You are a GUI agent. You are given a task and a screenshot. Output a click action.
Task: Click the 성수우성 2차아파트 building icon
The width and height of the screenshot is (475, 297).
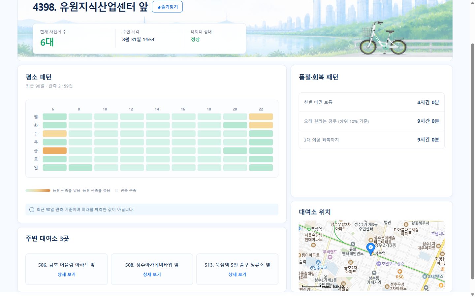387,286
